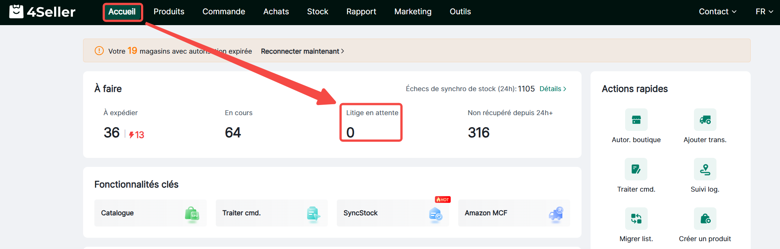The image size is (780, 249).
Task: Expand the Contact dropdown
Action: point(717,12)
